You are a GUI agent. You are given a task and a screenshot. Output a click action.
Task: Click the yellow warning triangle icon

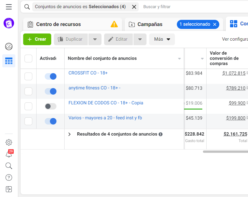point(114,24)
